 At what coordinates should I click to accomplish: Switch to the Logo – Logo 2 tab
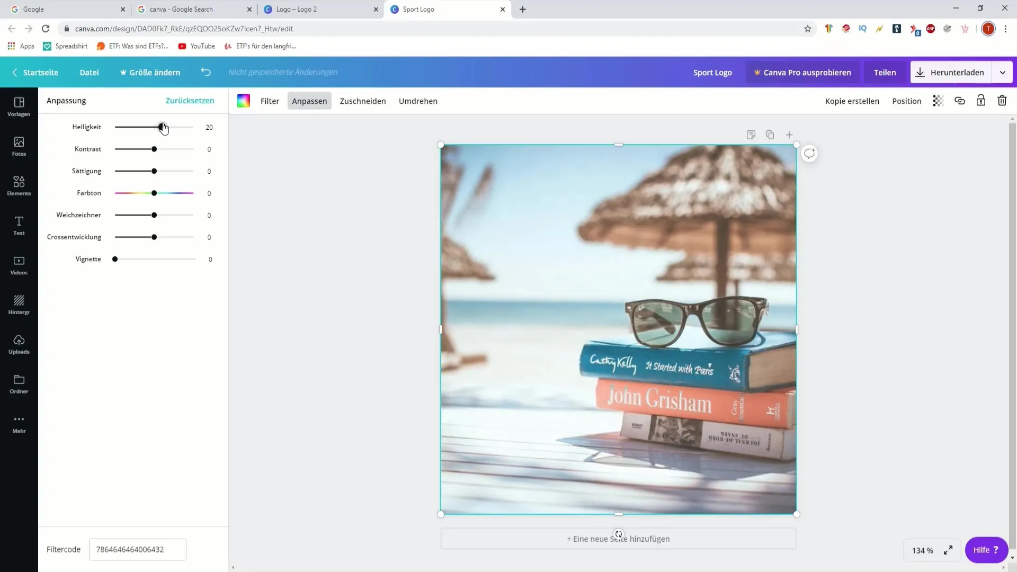point(320,10)
